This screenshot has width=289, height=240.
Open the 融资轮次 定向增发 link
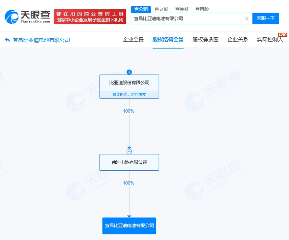(129, 94)
